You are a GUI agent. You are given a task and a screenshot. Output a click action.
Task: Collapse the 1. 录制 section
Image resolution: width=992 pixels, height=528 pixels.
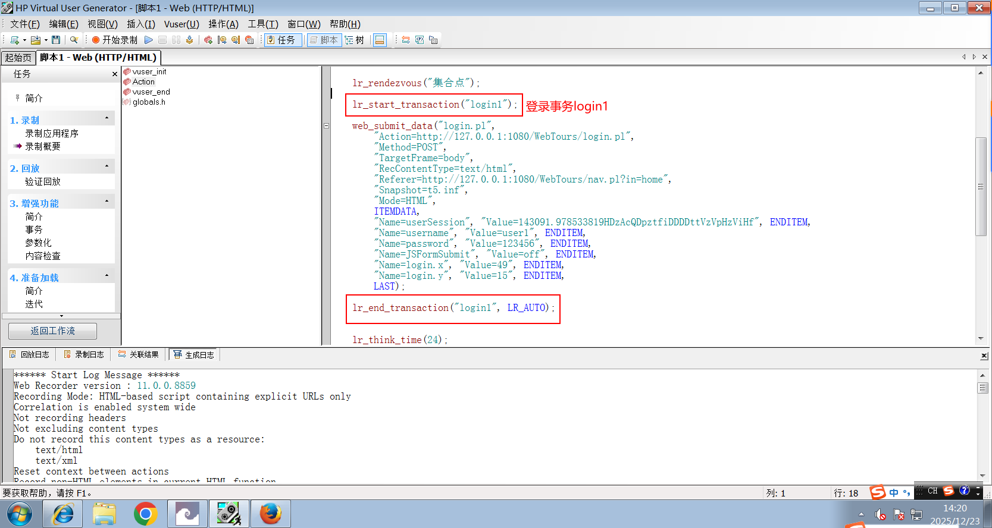107,118
